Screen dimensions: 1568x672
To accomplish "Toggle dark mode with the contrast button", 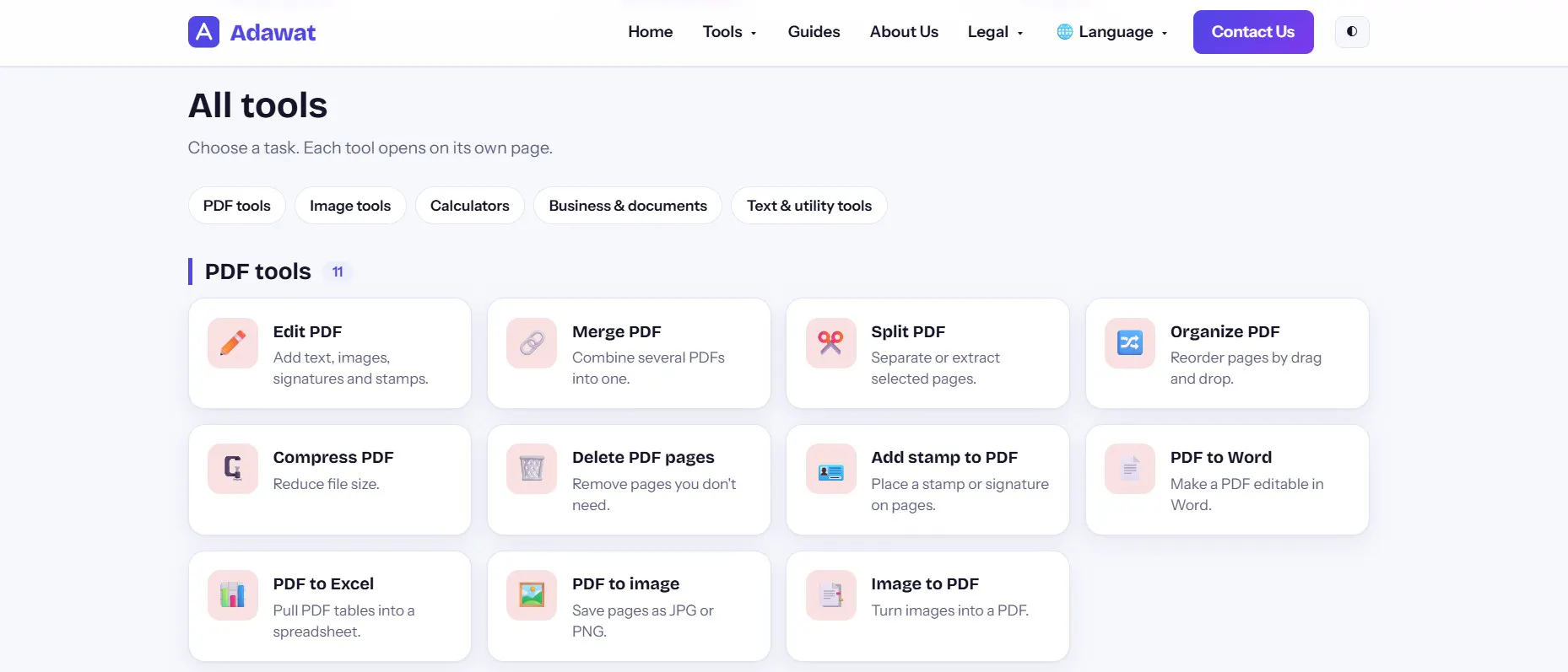I will coord(1352,32).
